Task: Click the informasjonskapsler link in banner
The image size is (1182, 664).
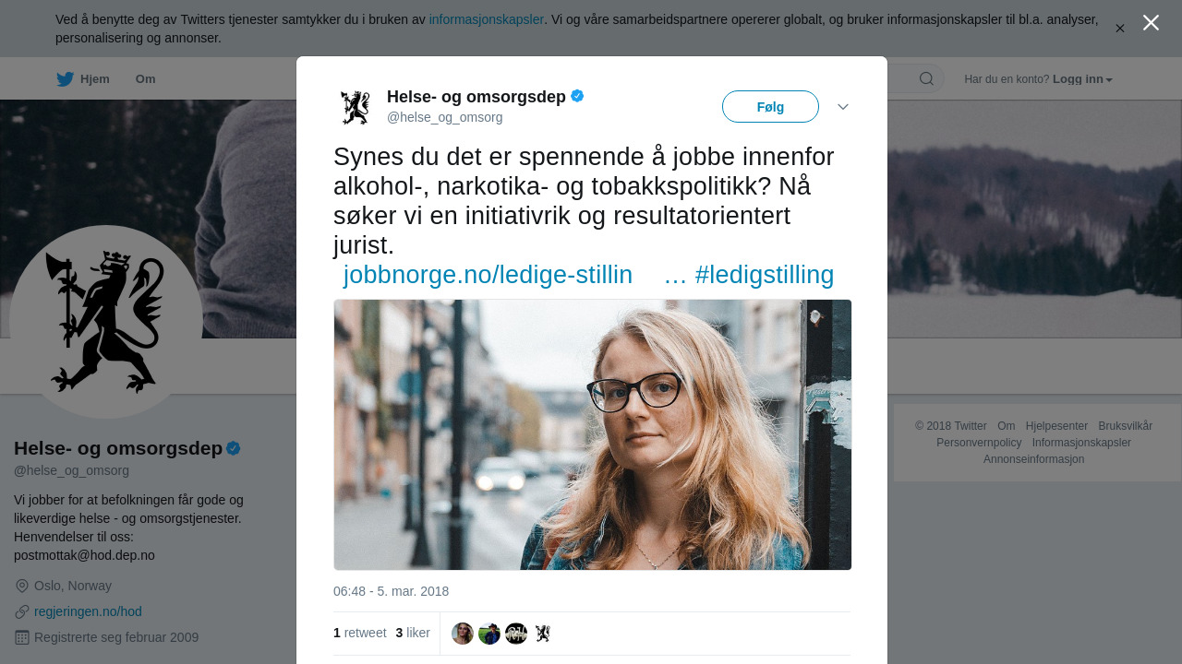Action: click(x=486, y=19)
